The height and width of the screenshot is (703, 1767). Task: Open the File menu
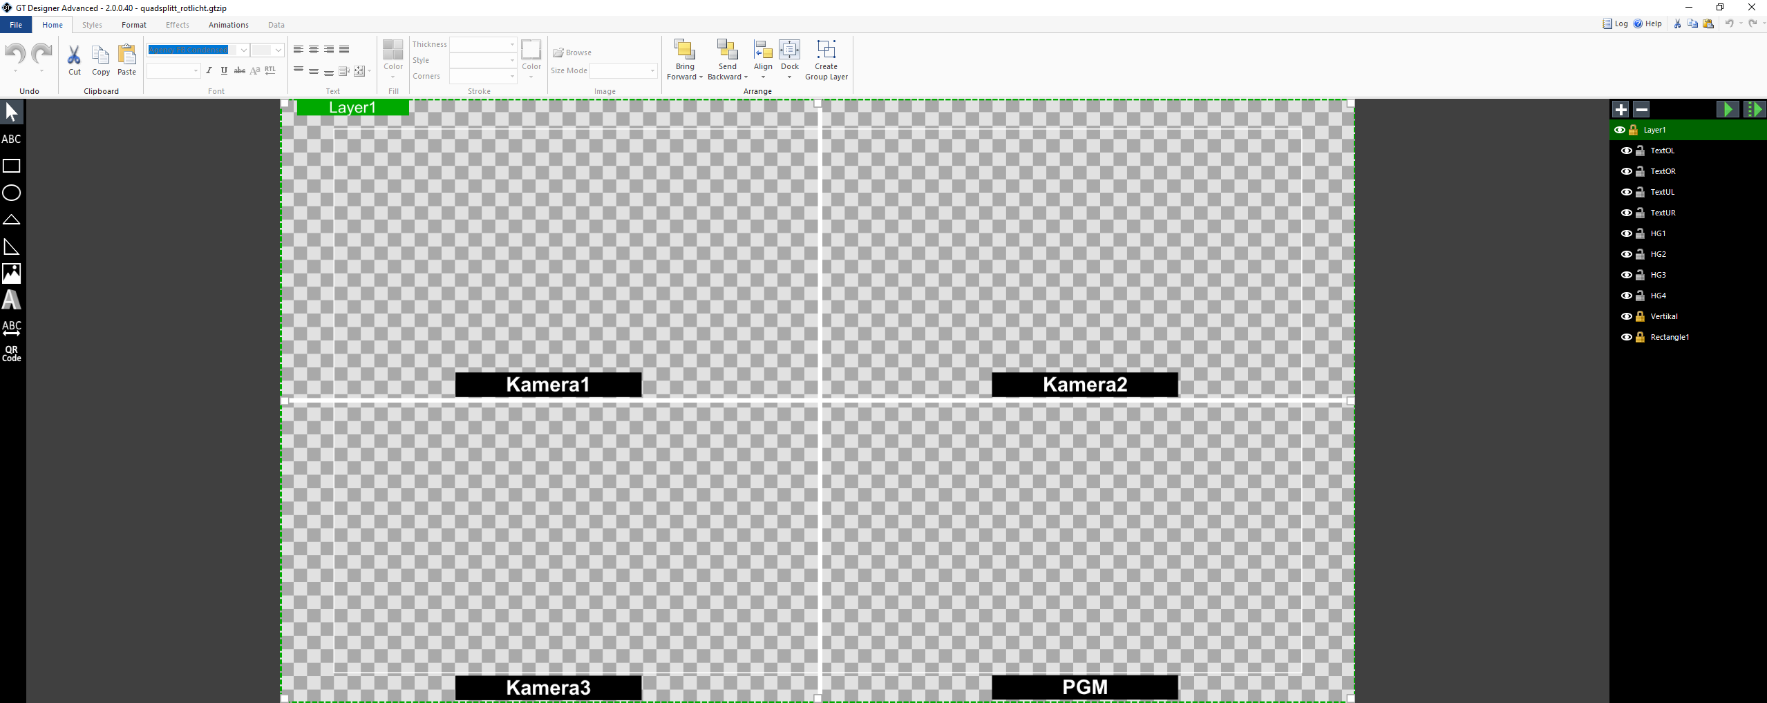tap(16, 25)
